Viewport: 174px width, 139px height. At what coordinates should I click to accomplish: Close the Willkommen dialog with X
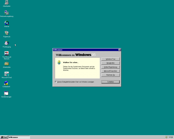119,50
